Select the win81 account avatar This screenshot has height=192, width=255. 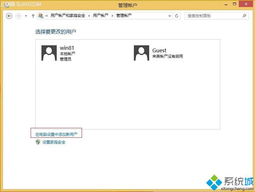point(49,53)
